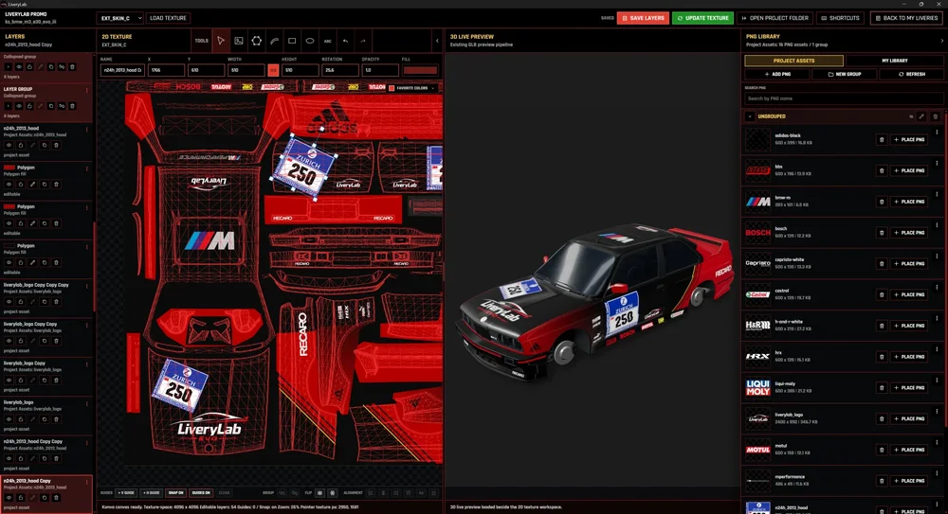Delete the Ungrouped PNG group
This screenshot has height=514, width=948.
936,116
